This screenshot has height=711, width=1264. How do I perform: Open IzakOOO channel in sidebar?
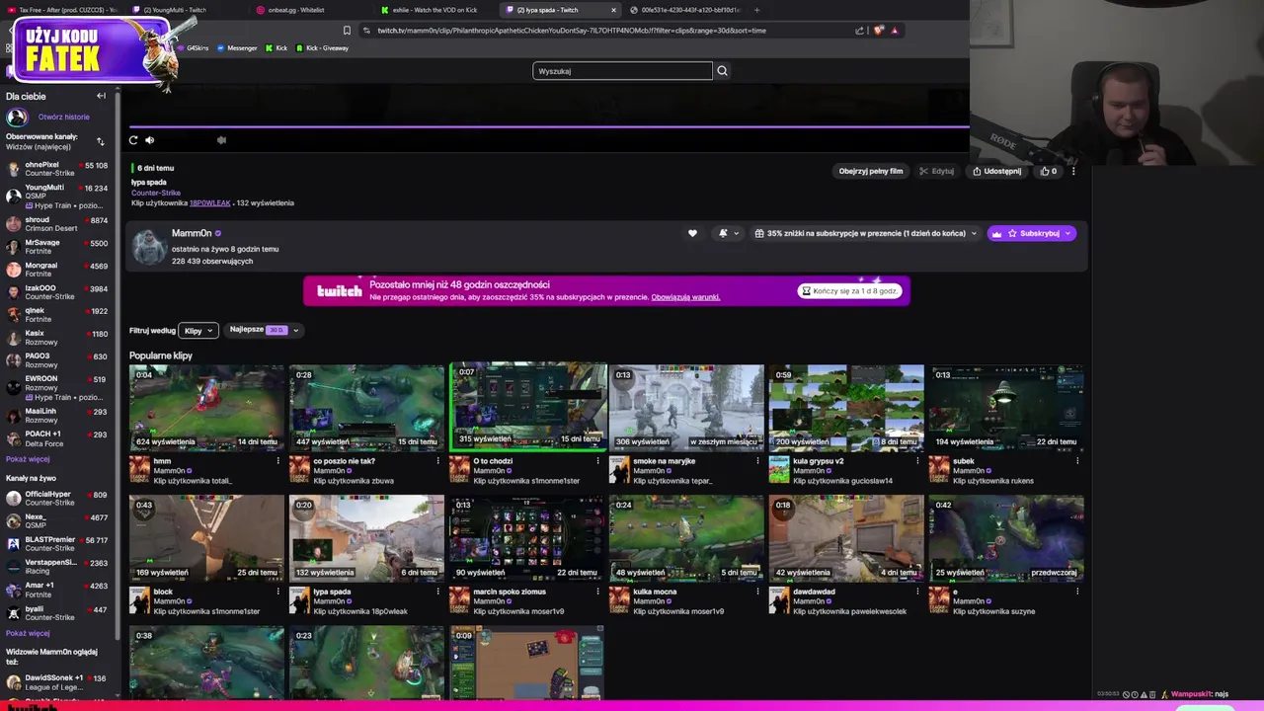pyautogui.click(x=57, y=292)
